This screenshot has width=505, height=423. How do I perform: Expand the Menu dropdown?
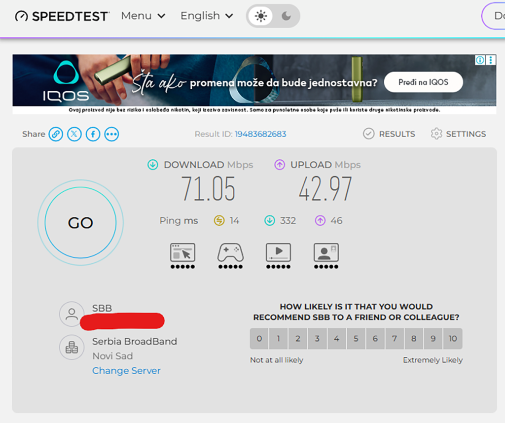point(144,15)
